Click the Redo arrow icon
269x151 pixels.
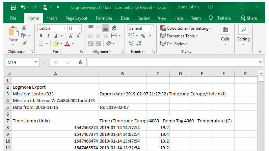pos(35,7)
